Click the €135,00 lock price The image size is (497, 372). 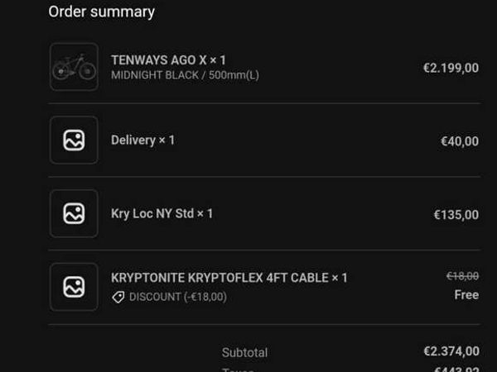[456, 215]
